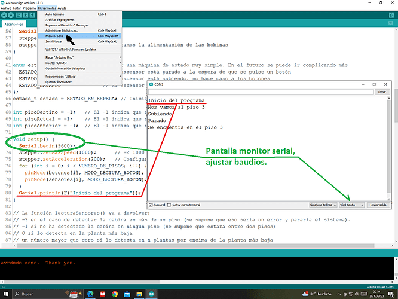Select Serial Plotter menu entry
Image resolution: width=398 pixels, height=299 pixels.
pyautogui.click(x=79, y=41)
